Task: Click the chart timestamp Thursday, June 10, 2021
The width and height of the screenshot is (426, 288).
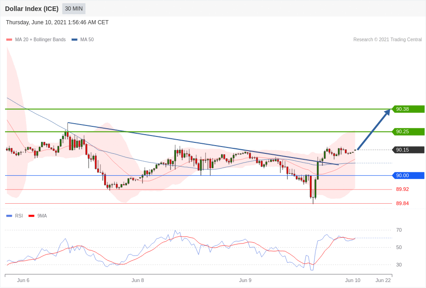Action: pos(57,22)
